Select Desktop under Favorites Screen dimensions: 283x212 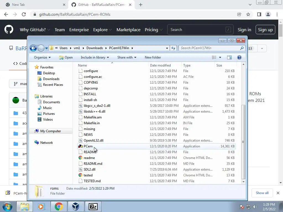[49, 73]
